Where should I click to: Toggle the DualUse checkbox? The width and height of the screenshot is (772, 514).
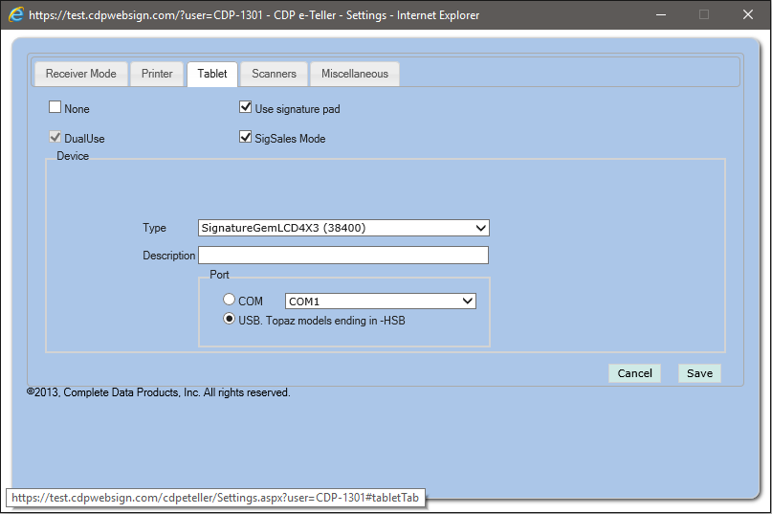pos(55,138)
